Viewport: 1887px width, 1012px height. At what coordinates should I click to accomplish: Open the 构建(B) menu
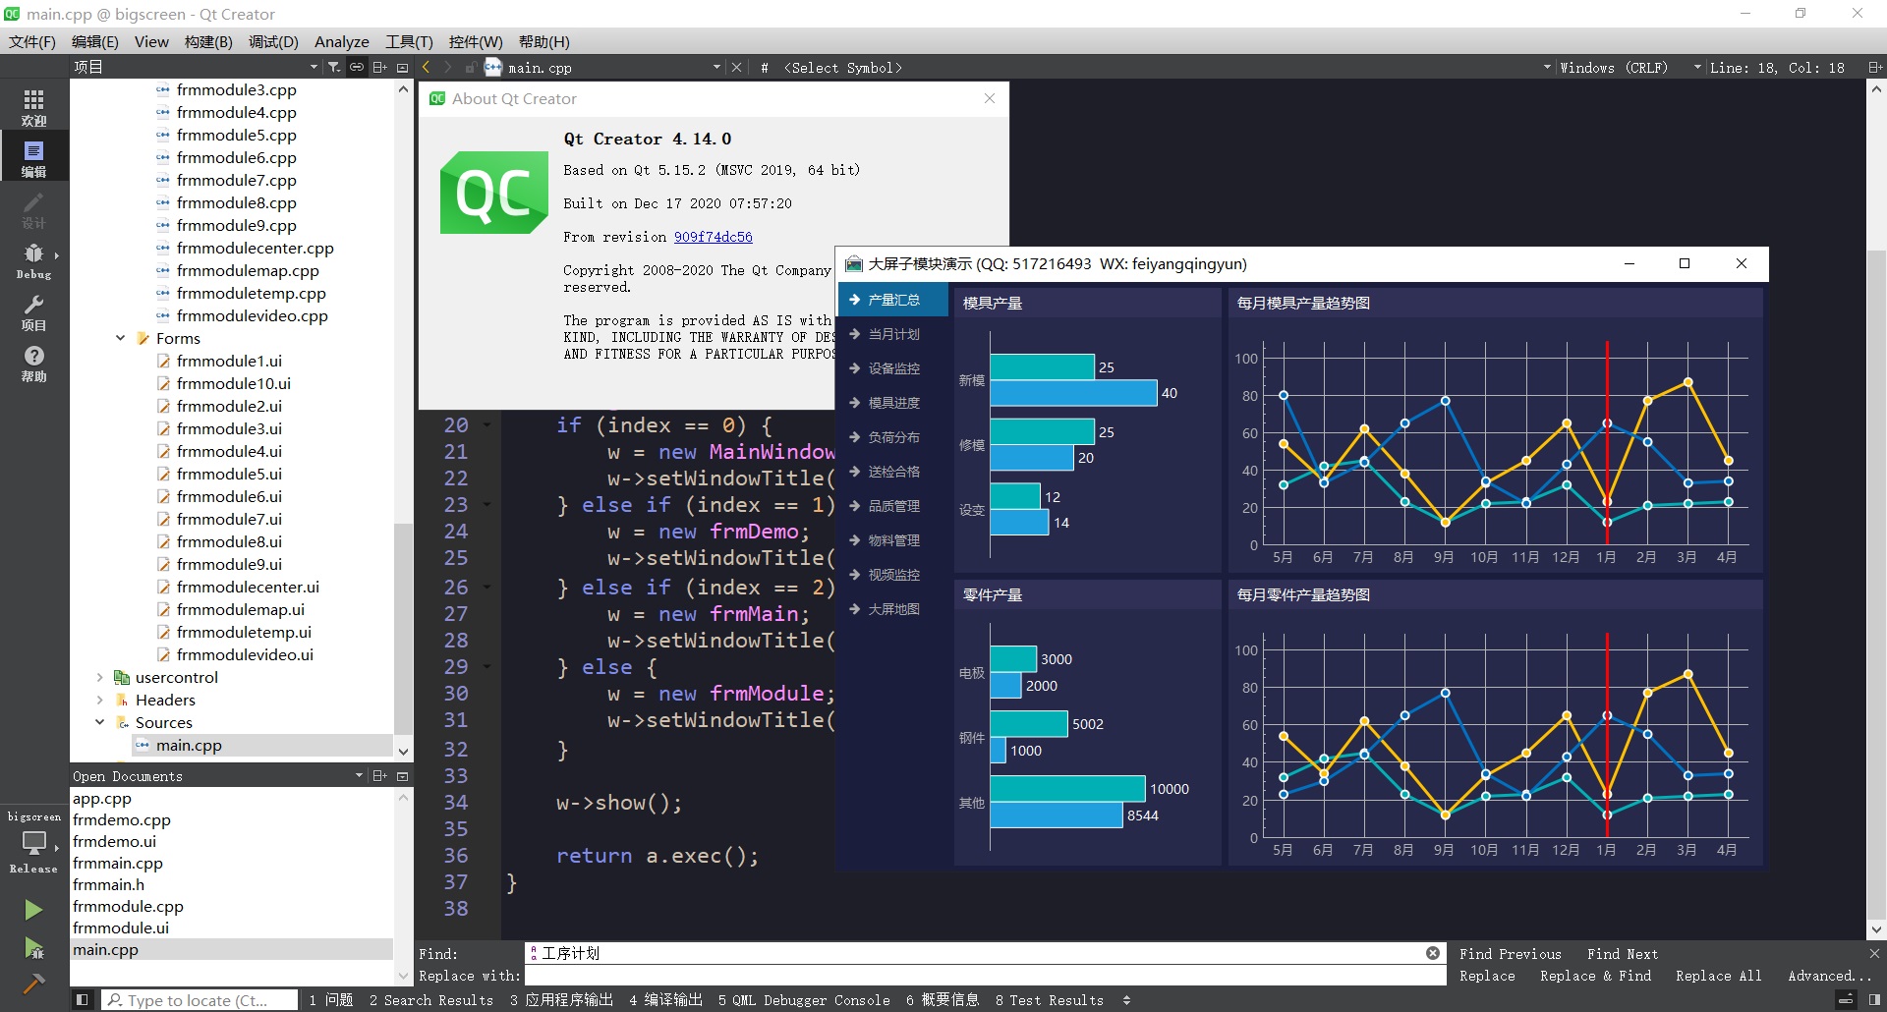[x=207, y=41]
